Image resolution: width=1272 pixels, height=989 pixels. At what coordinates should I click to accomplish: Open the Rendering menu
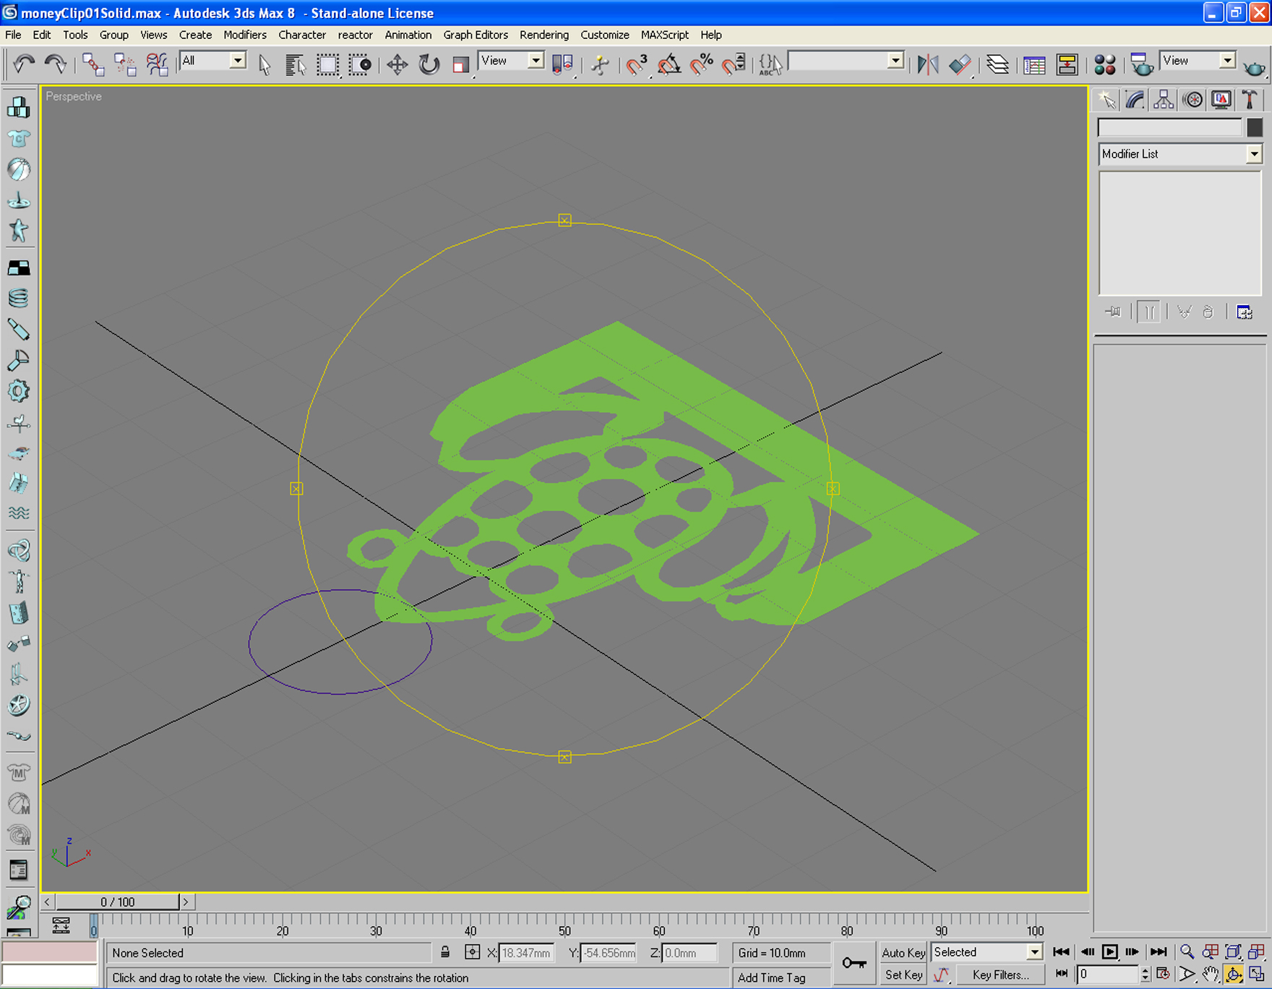pos(544,35)
